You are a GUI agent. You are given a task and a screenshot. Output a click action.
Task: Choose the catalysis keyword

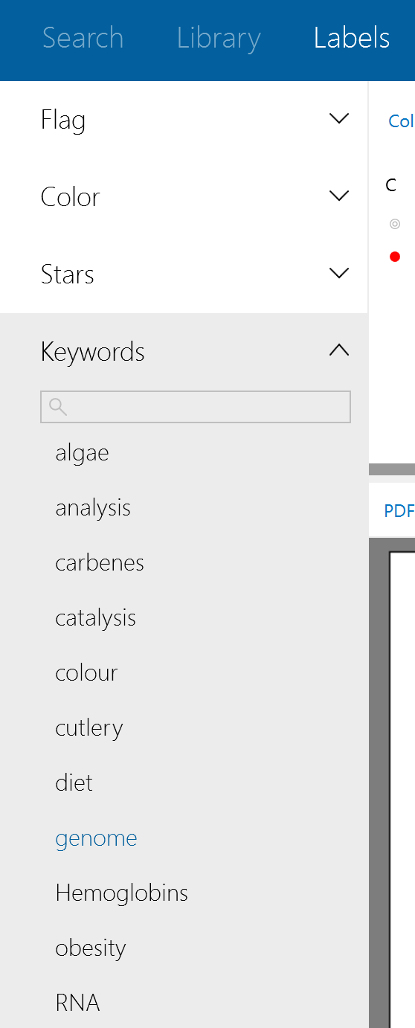coord(96,618)
